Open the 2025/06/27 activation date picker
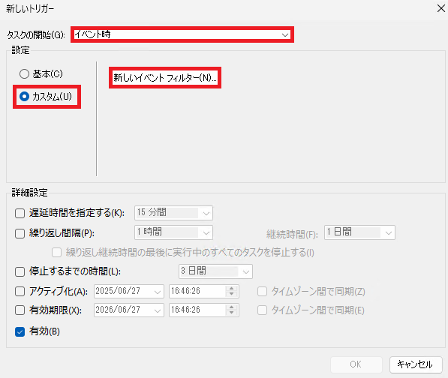This screenshot has height=378, width=448. [129, 292]
